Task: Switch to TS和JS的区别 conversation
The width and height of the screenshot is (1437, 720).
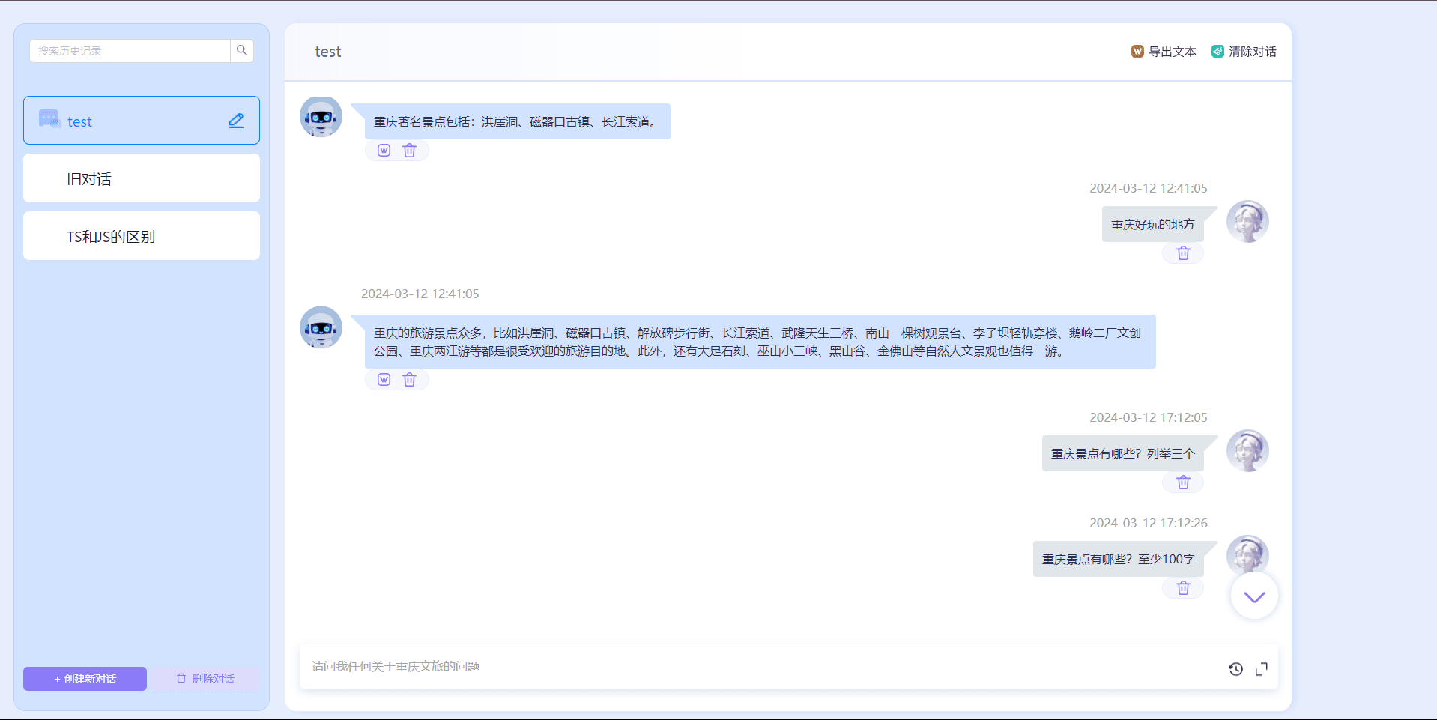Action: tap(142, 236)
